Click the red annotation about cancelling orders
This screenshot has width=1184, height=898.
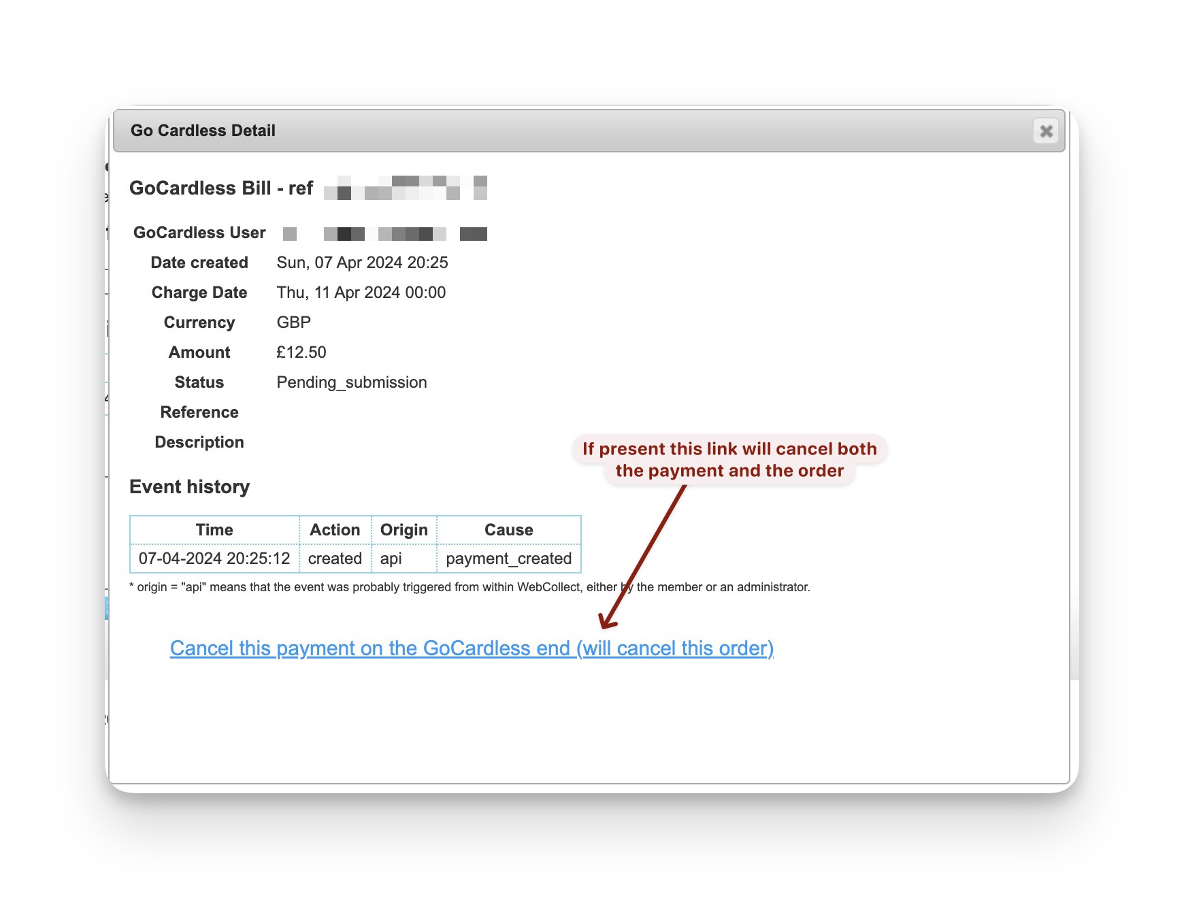tap(729, 459)
